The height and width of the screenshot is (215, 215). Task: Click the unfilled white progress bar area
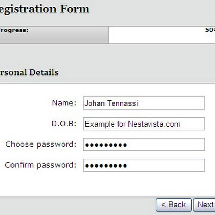pyautogui.click(x=156, y=36)
